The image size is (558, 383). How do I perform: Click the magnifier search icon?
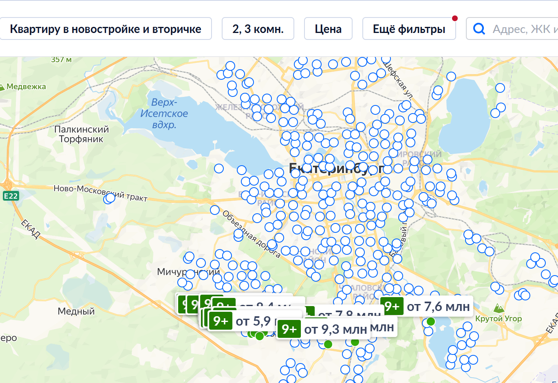tap(479, 29)
